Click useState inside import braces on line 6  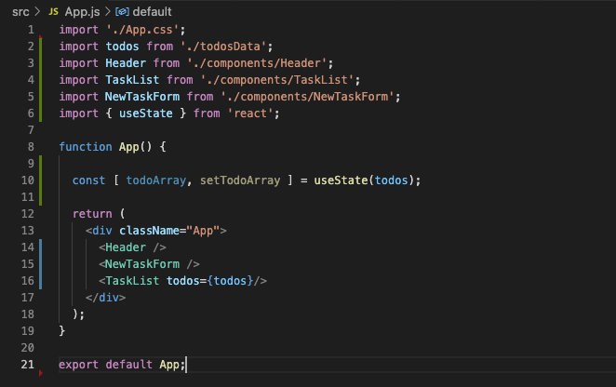click(x=146, y=113)
